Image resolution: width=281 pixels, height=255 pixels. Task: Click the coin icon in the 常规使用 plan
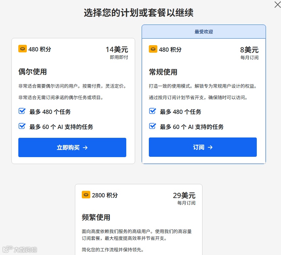click(153, 49)
